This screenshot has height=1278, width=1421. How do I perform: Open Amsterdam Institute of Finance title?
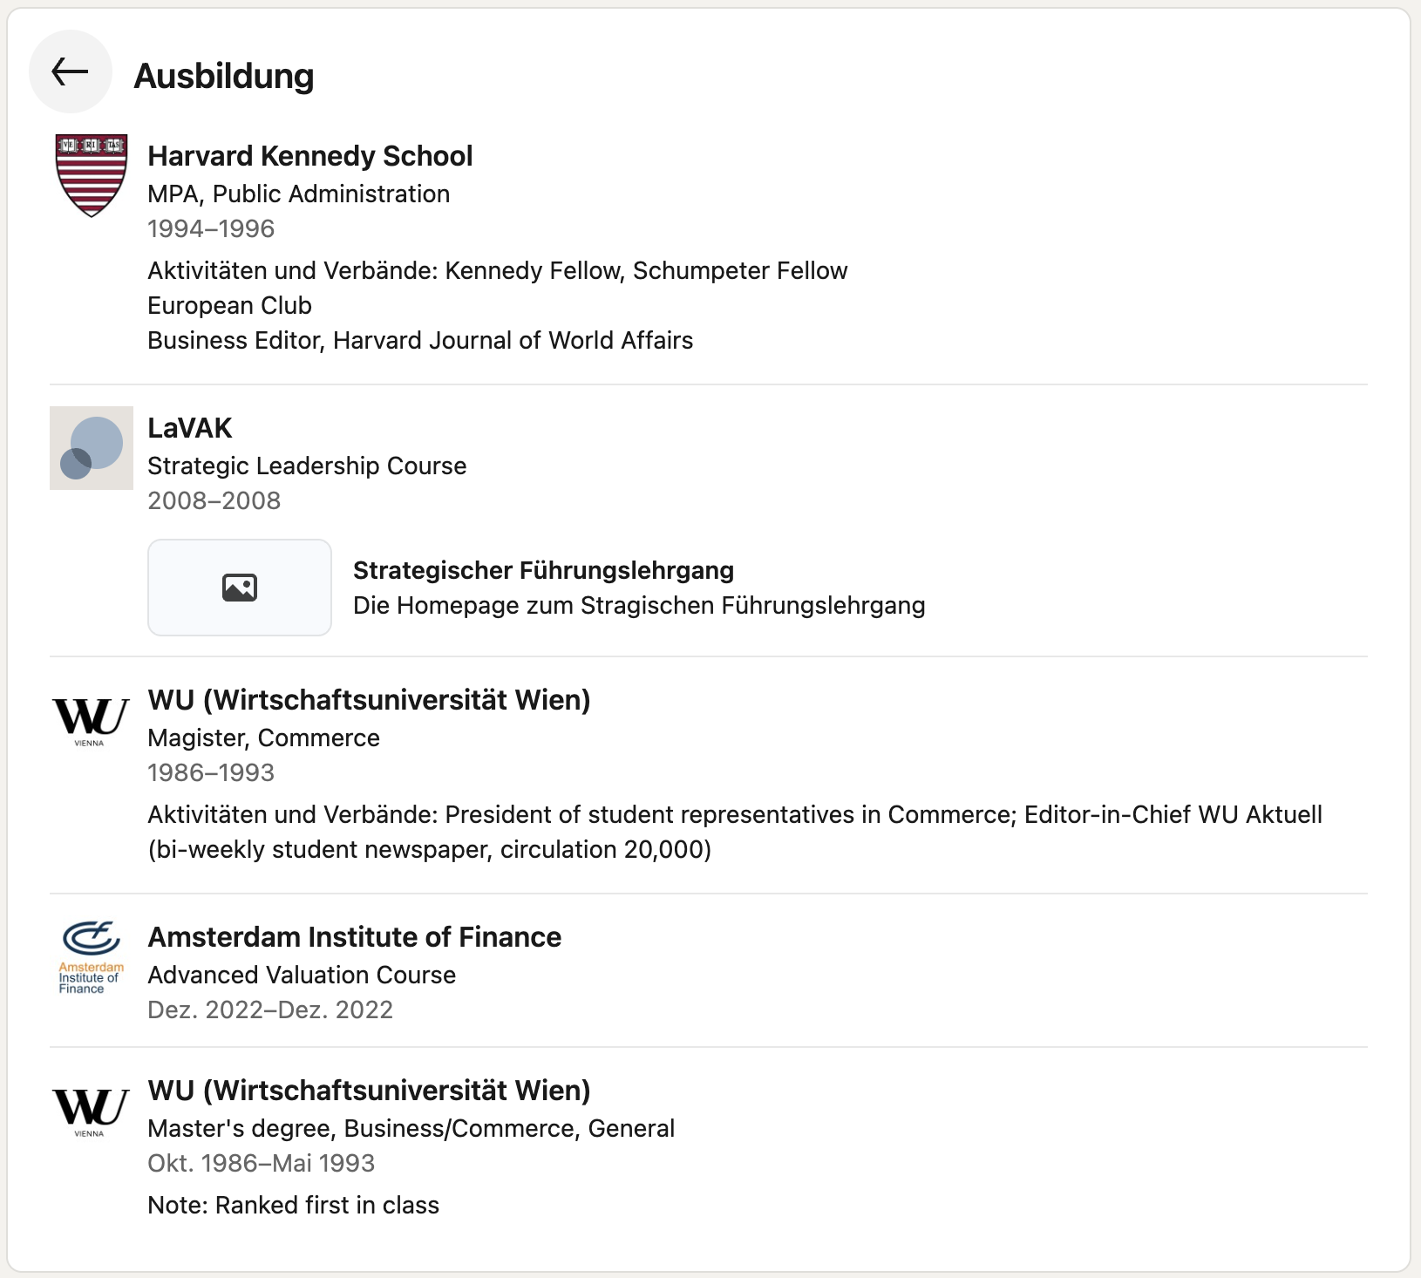click(x=355, y=937)
